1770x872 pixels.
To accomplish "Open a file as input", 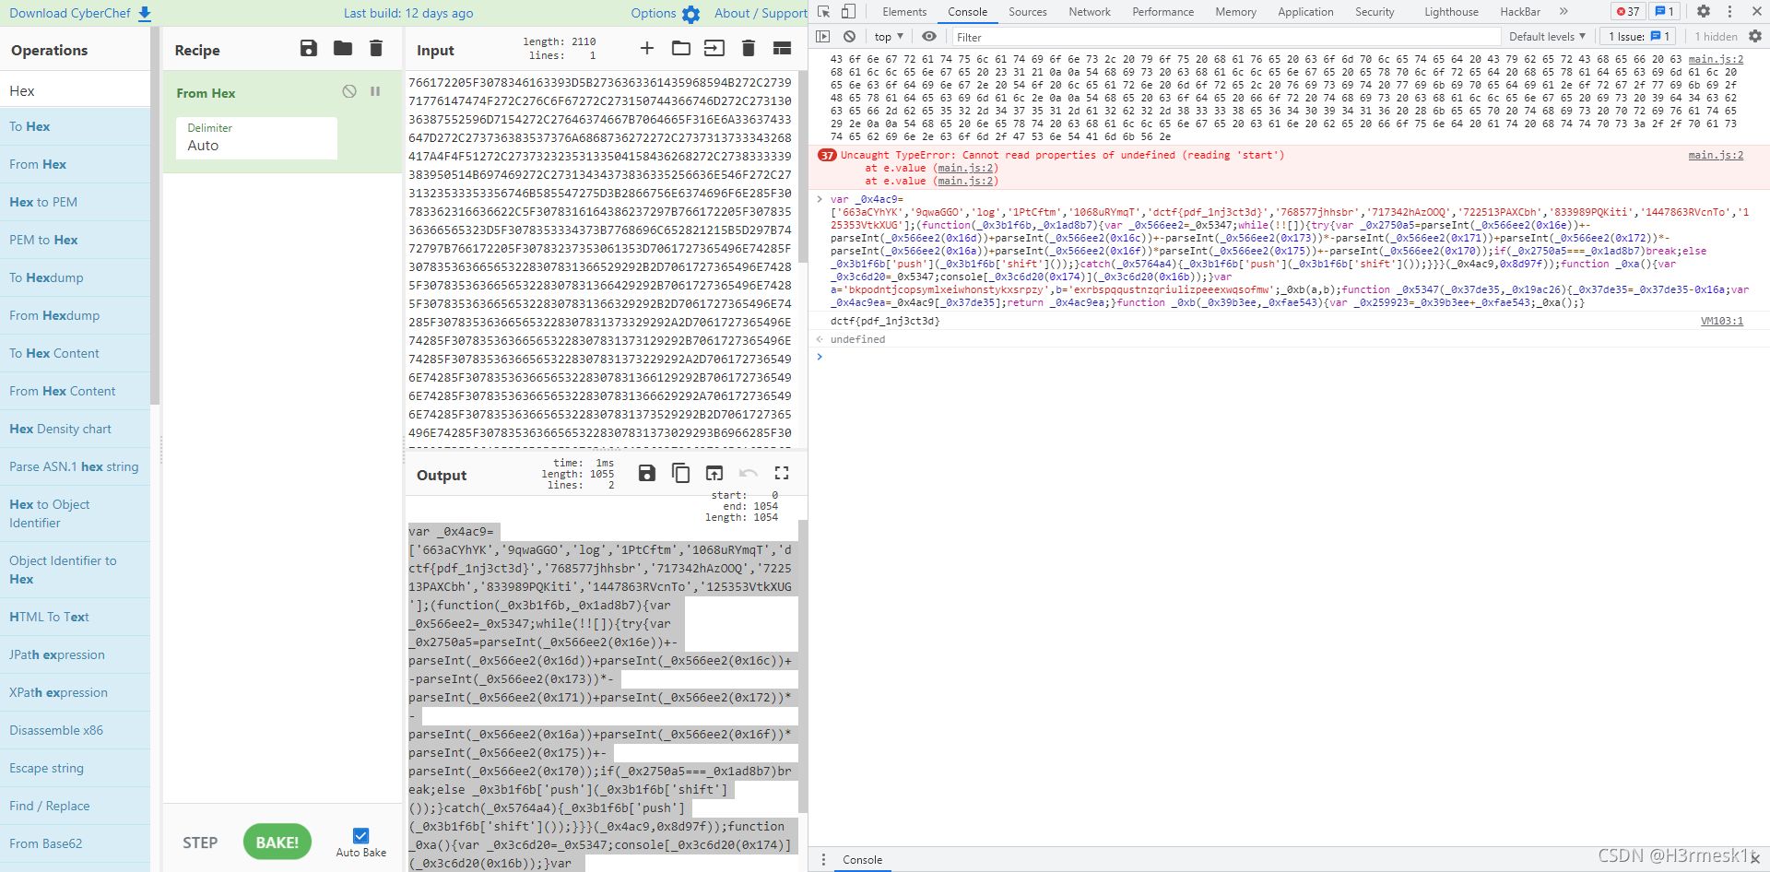I will [x=714, y=48].
